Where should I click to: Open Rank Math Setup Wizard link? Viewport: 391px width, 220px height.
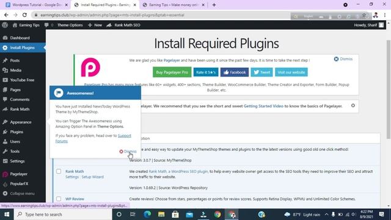coord(92,177)
